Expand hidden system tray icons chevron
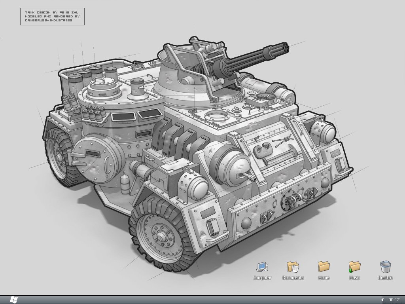This screenshot has height=304, width=405. (x=382, y=300)
